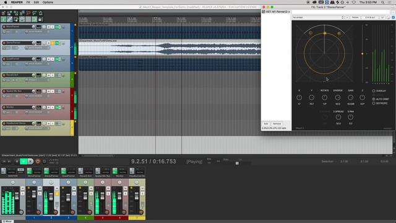This screenshot has width=396, height=223.
Task: Click the Save Project toolbar icon
Action: pos(16,13)
